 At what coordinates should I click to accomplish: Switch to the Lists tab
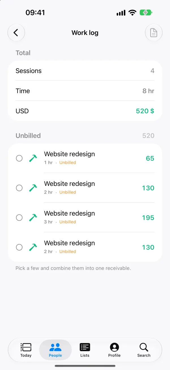click(x=85, y=350)
